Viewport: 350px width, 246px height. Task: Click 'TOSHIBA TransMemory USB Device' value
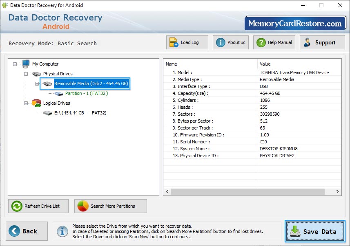(x=294, y=72)
